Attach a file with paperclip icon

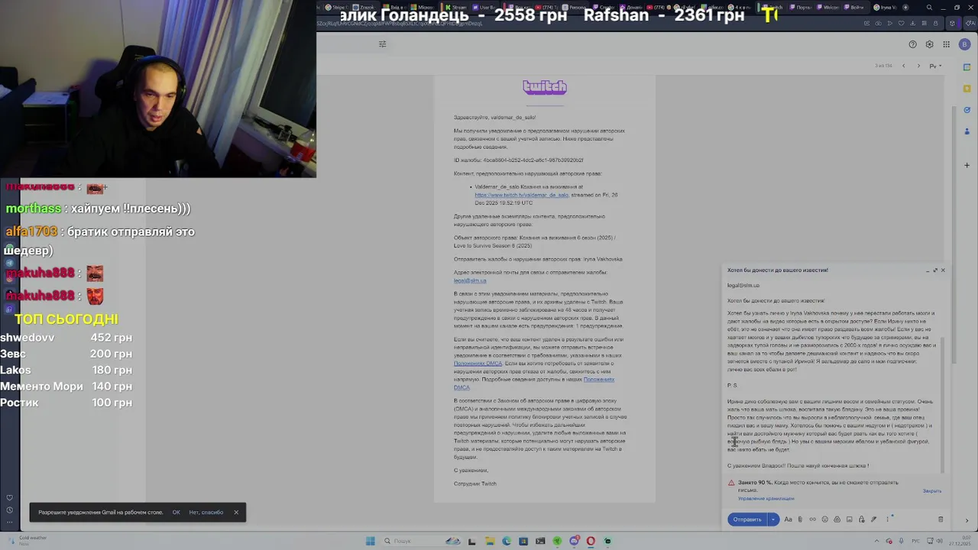click(x=800, y=519)
